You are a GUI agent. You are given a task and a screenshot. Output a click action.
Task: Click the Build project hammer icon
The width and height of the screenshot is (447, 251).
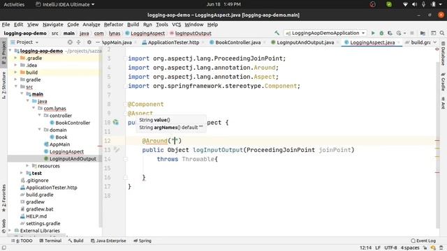click(277, 33)
